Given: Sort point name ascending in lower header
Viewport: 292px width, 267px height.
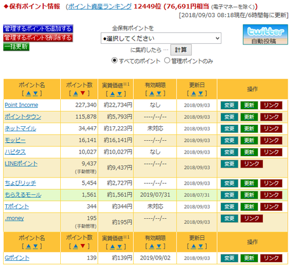Looking at the screenshot, I should (29, 246).
